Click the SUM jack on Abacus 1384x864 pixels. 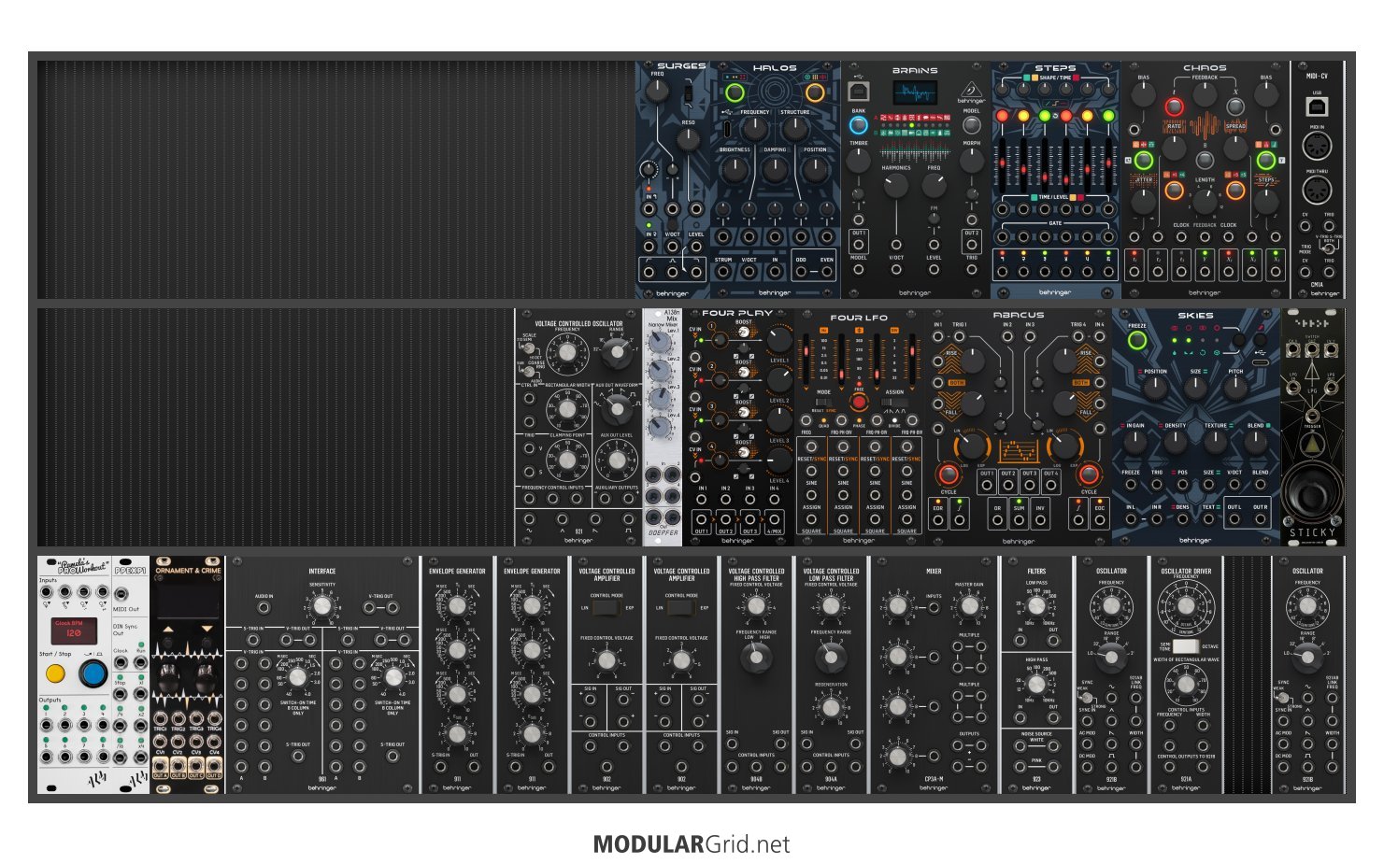point(1019,518)
